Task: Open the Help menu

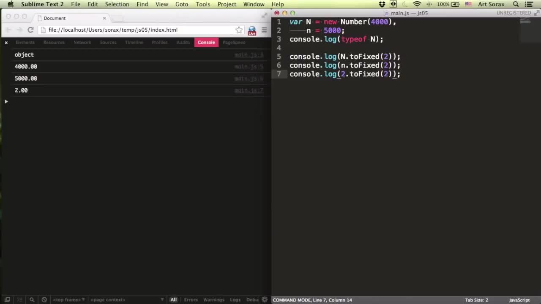Action: coord(278,4)
